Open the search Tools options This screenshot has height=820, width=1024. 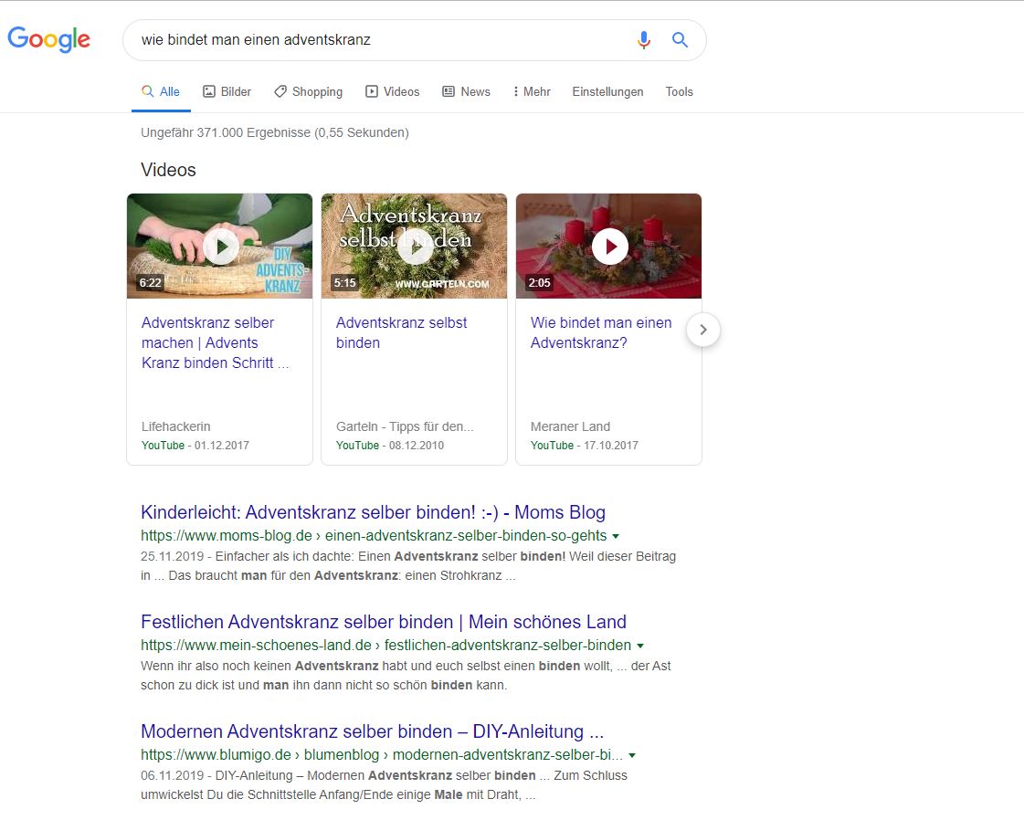click(x=679, y=91)
